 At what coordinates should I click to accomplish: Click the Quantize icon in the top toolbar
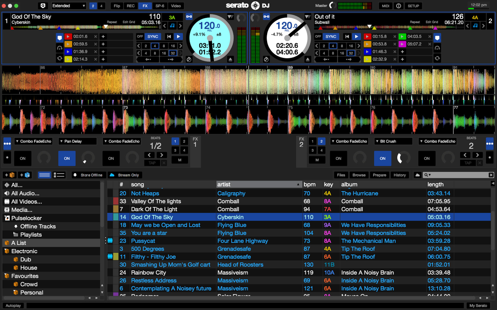tap(43, 6)
